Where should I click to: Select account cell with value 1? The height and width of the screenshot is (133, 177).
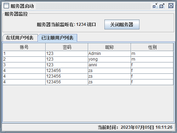(24, 54)
